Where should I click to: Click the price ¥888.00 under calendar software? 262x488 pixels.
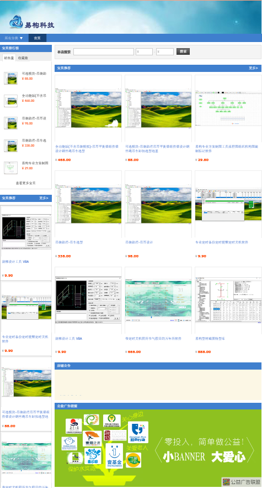pos(133,352)
